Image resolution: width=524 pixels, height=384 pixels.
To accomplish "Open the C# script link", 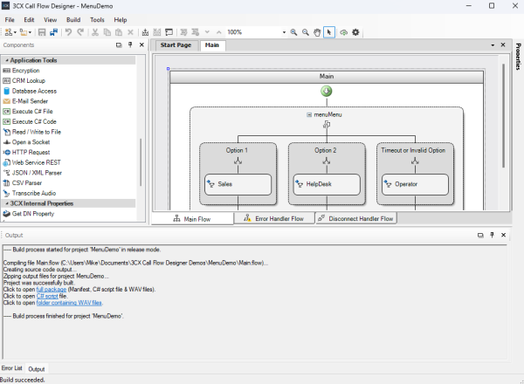I will point(47,296).
